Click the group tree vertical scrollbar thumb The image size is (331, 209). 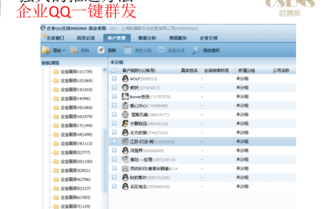[104, 160]
